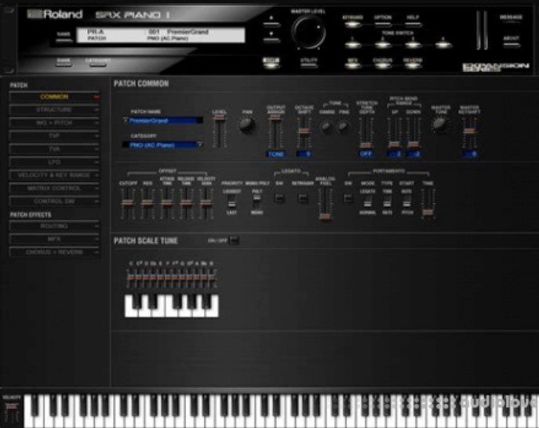Toggle Tone Switch 3
539x428 pixels.
pyautogui.click(x=413, y=44)
